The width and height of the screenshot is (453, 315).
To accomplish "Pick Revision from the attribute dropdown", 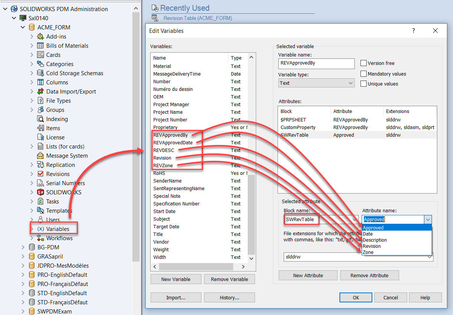I will point(397,246).
